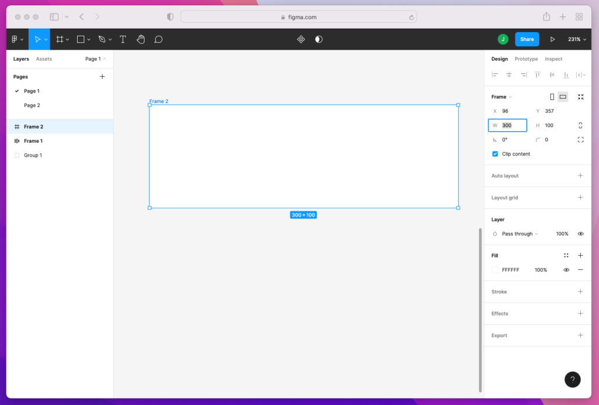The height and width of the screenshot is (405, 599).
Task: Click the fill opacity 100% field
Action: pos(541,270)
